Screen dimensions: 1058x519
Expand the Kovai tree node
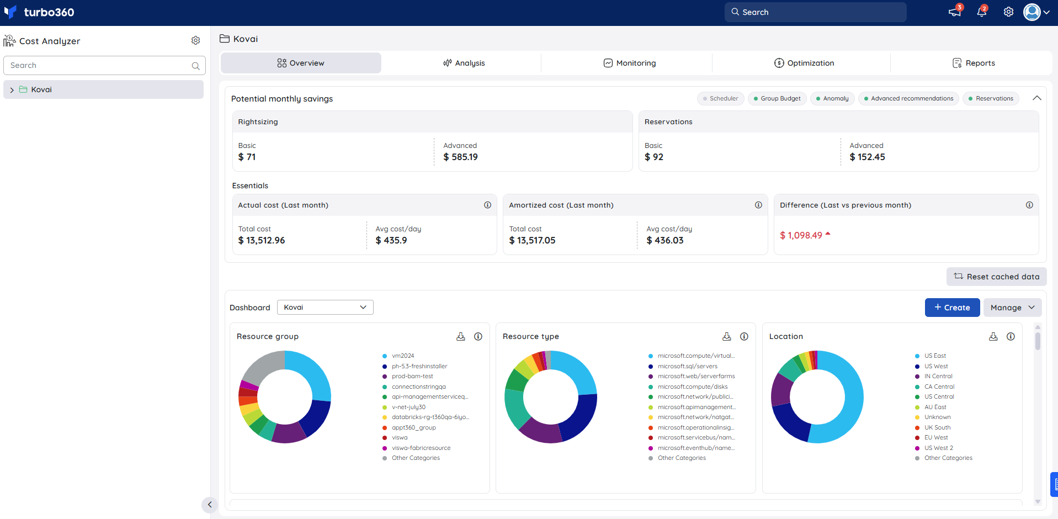pyautogui.click(x=12, y=90)
